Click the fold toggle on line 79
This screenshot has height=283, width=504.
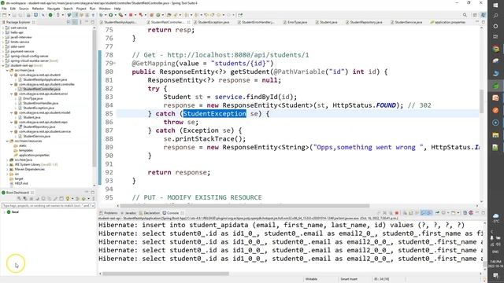[x=115, y=64]
